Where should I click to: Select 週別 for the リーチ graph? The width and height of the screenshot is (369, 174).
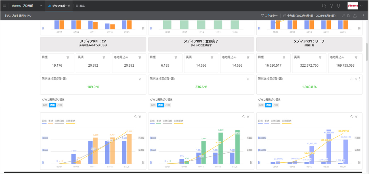[269, 105]
